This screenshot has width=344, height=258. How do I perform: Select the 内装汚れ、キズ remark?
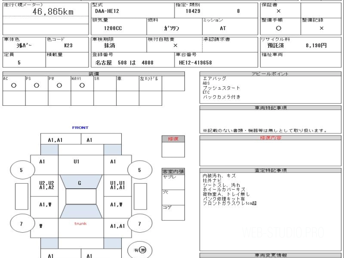(x=219, y=175)
